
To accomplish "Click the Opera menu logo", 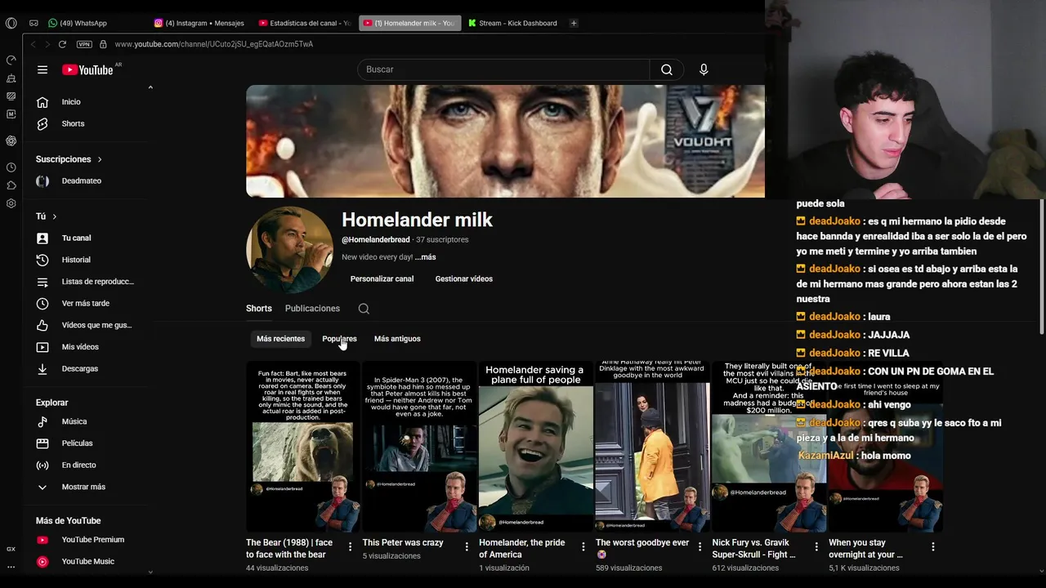I will [11, 23].
